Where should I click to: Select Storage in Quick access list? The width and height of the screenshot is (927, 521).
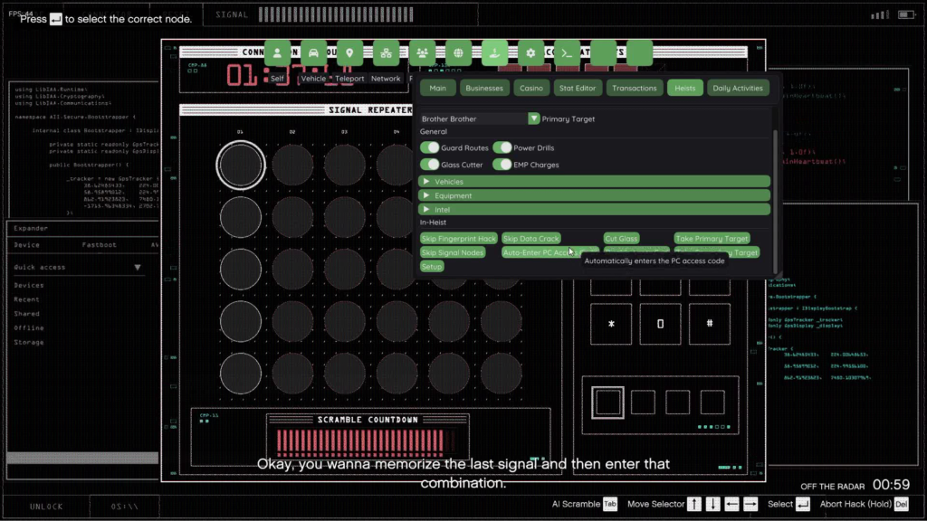click(29, 342)
